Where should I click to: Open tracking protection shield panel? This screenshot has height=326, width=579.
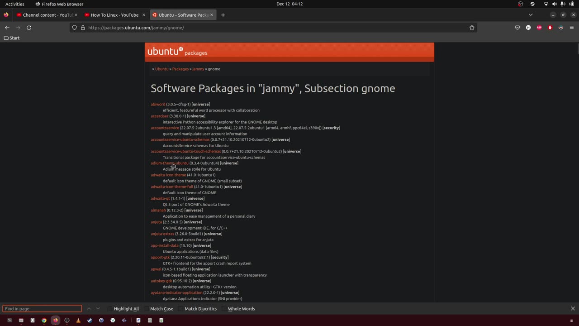coord(75,28)
